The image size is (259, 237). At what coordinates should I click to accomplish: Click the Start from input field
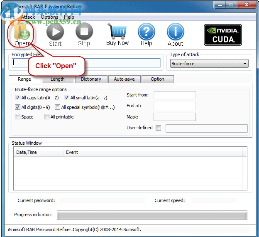175,95
